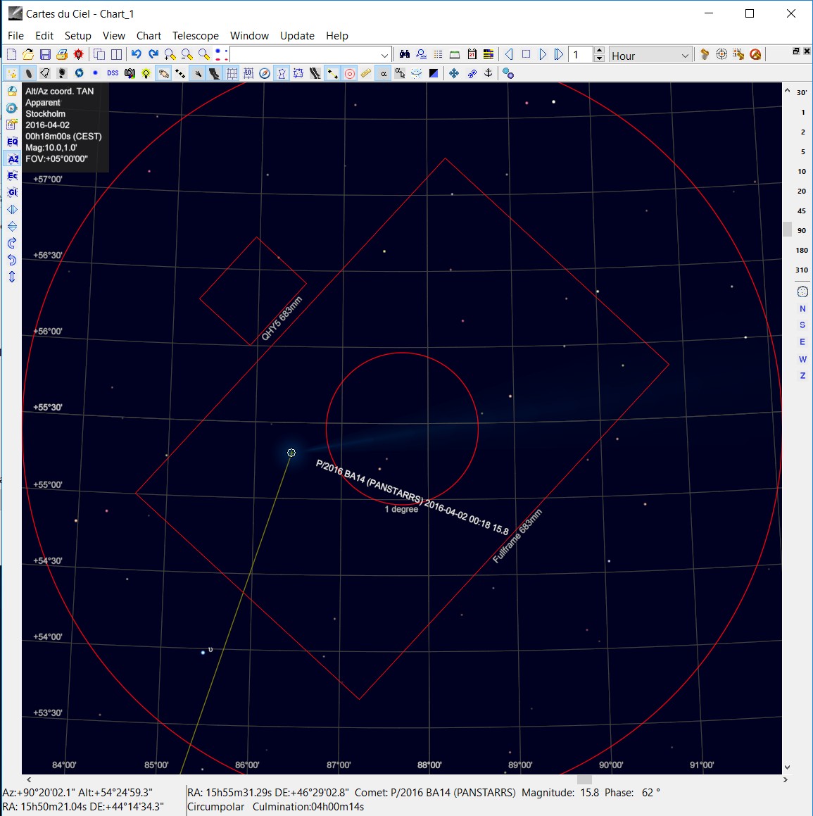Viewport: 813px width, 816px height.
Task: Click the camera picture icon
Action: pyautogui.click(x=130, y=73)
